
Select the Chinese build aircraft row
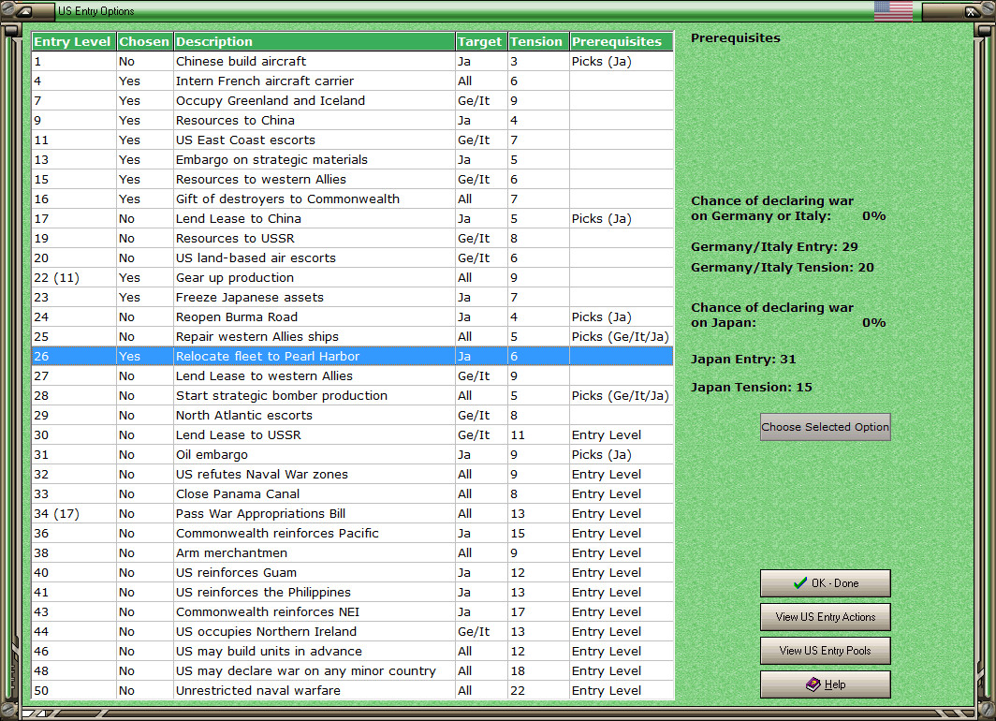pyautogui.click(x=353, y=62)
